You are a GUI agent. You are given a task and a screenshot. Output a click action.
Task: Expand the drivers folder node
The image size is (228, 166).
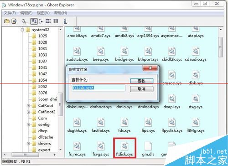pyautogui.click(x=28, y=144)
